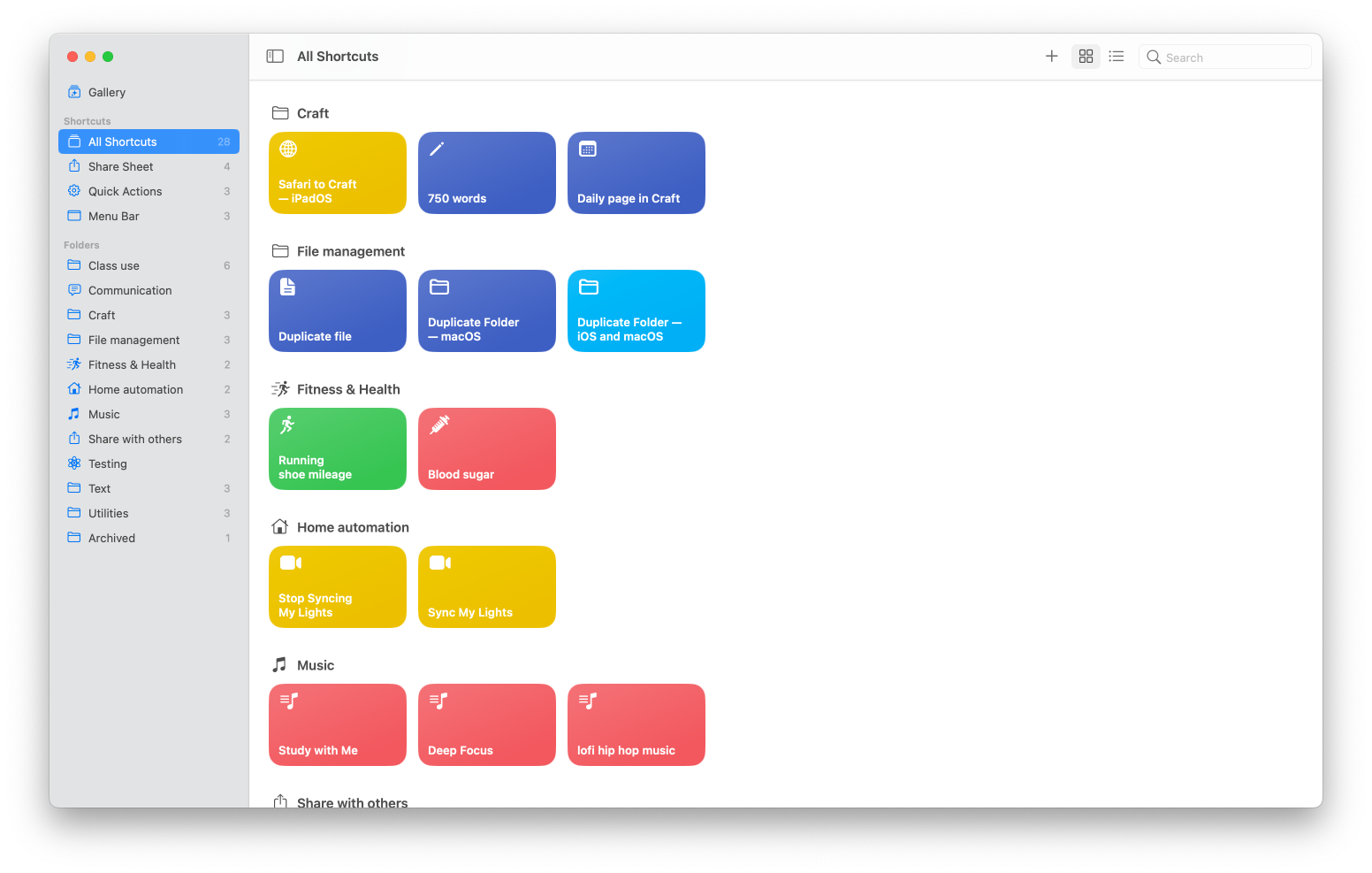Open the Home automation folder
The height and width of the screenshot is (873, 1372).
pos(134,388)
